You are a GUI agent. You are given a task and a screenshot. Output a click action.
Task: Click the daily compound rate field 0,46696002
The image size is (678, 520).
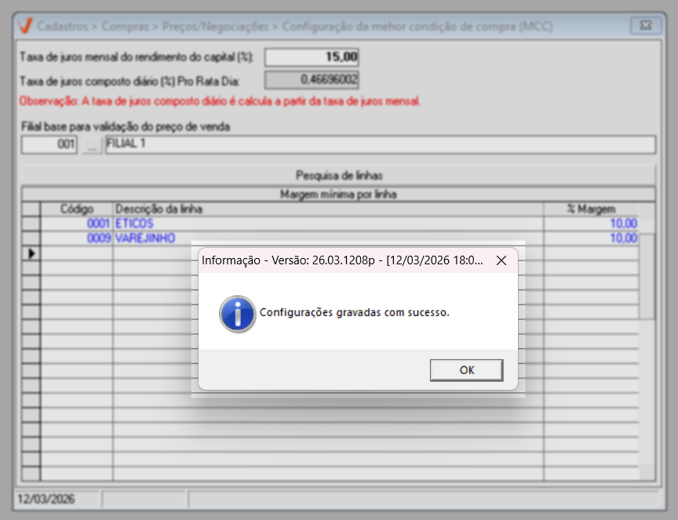[x=312, y=79]
